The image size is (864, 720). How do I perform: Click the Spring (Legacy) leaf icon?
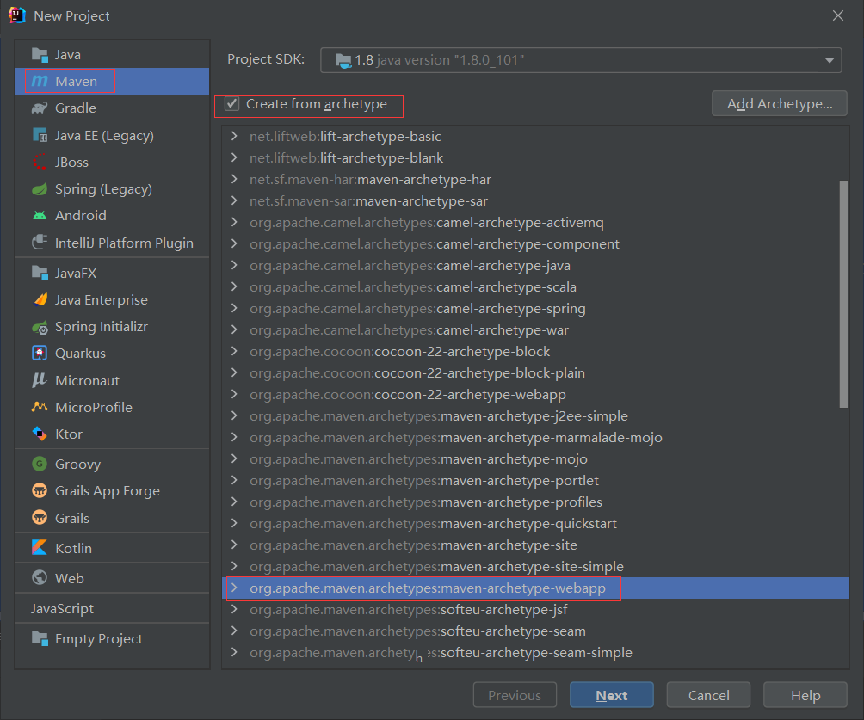click(40, 189)
